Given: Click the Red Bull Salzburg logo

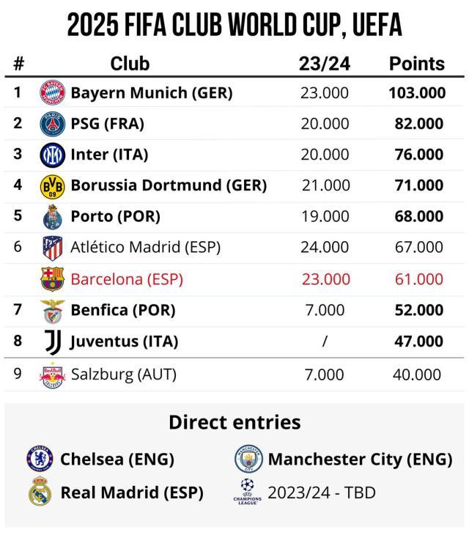Looking at the screenshot, I should tap(52, 374).
